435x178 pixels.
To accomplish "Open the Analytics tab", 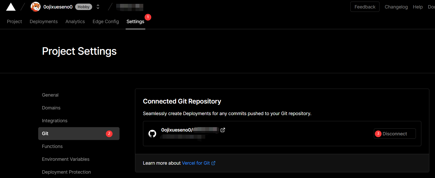I will (75, 22).
